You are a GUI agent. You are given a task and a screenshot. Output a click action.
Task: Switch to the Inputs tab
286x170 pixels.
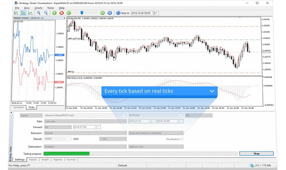[33, 160]
